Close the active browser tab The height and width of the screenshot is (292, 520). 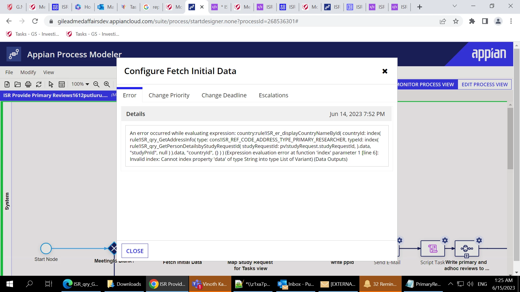(202, 7)
